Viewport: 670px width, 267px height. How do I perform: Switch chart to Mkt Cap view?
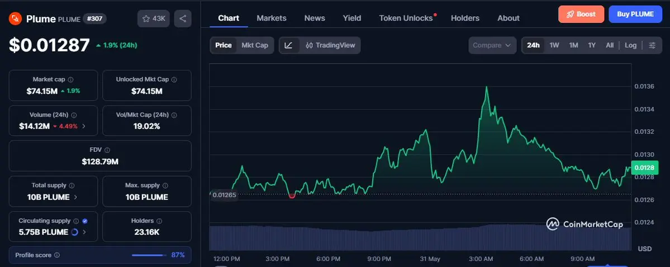click(x=255, y=45)
